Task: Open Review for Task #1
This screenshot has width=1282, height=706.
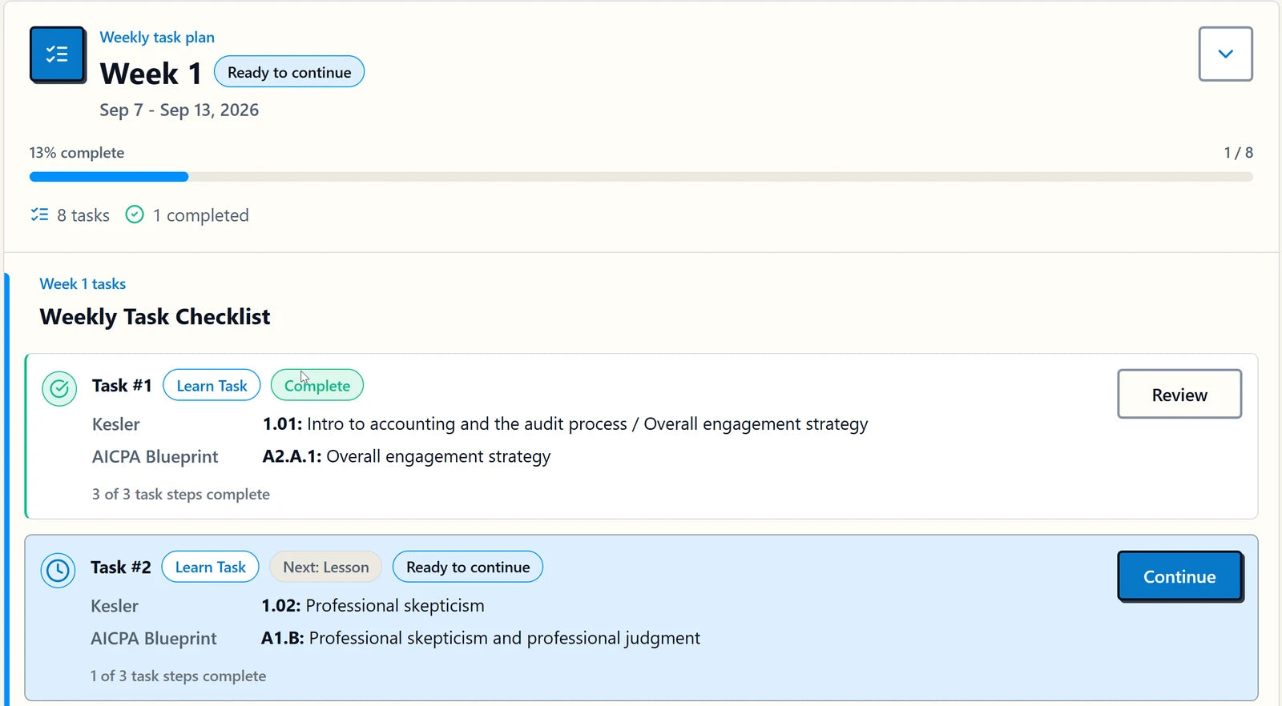Action: (x=1179, y=394)
